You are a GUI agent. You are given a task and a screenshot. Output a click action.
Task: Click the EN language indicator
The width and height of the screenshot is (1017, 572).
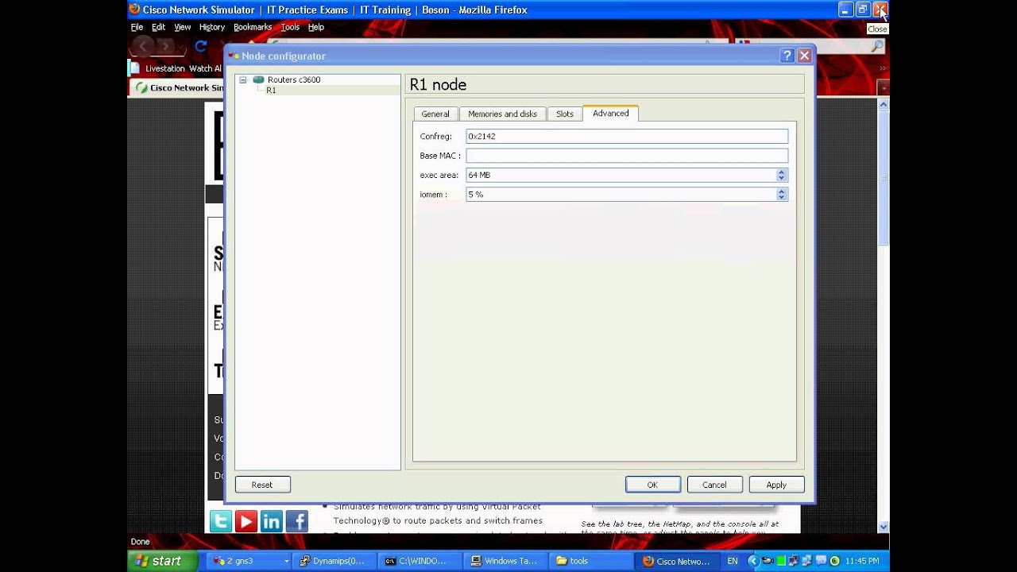(733, 561)
